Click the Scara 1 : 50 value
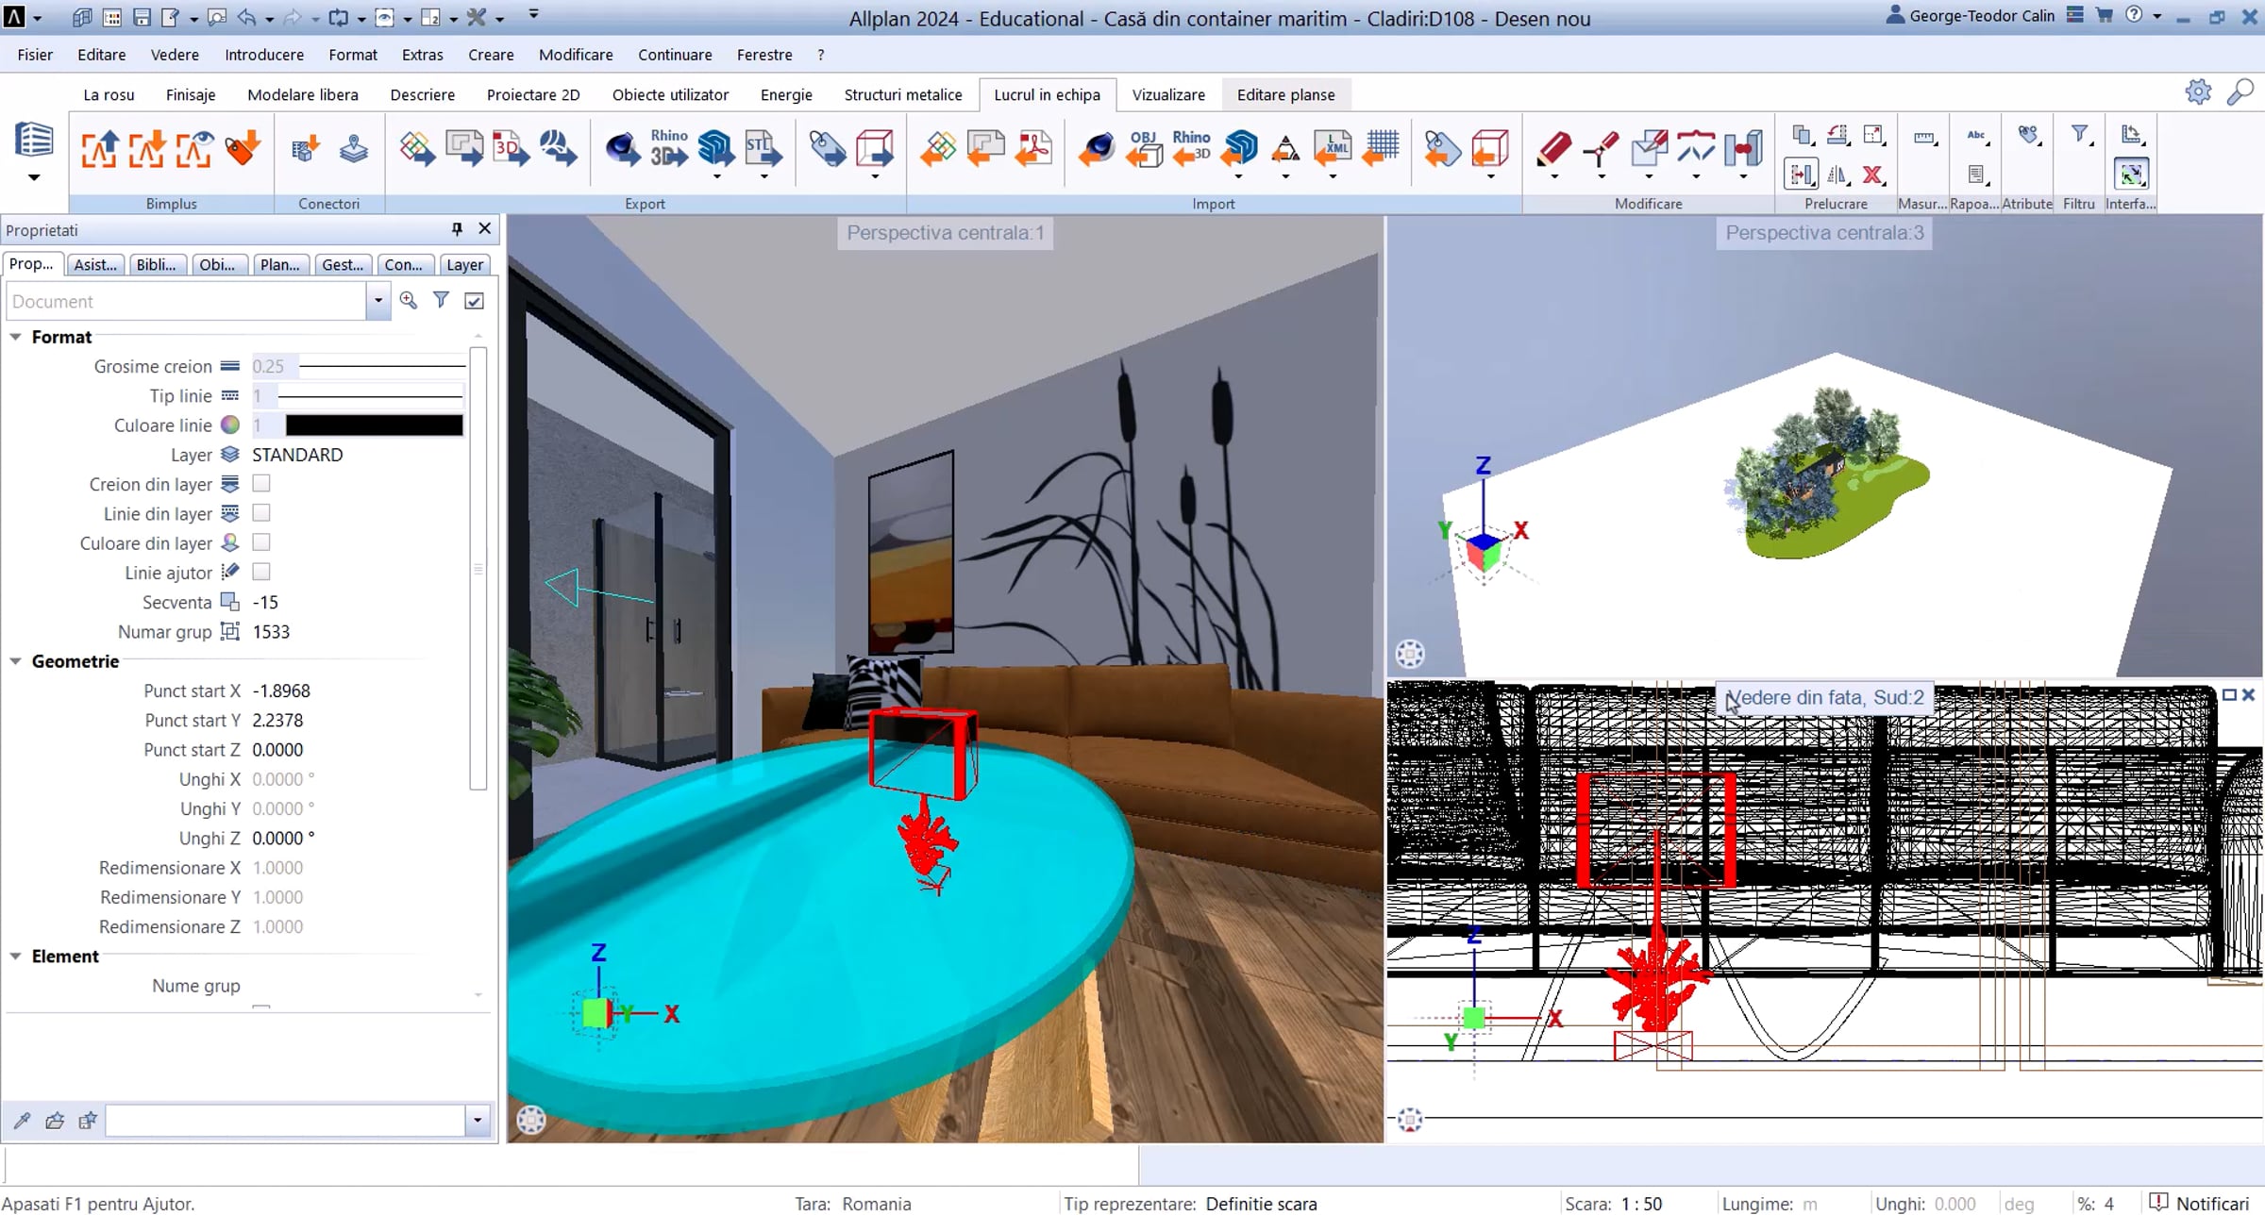 [1641, 1204]
